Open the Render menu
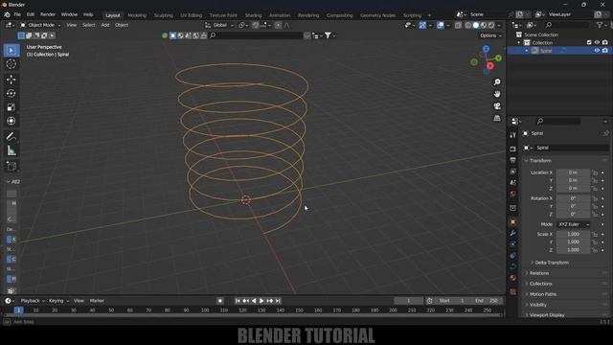The width and height of the screenshot is (613, 345). [x=48, y=14]
